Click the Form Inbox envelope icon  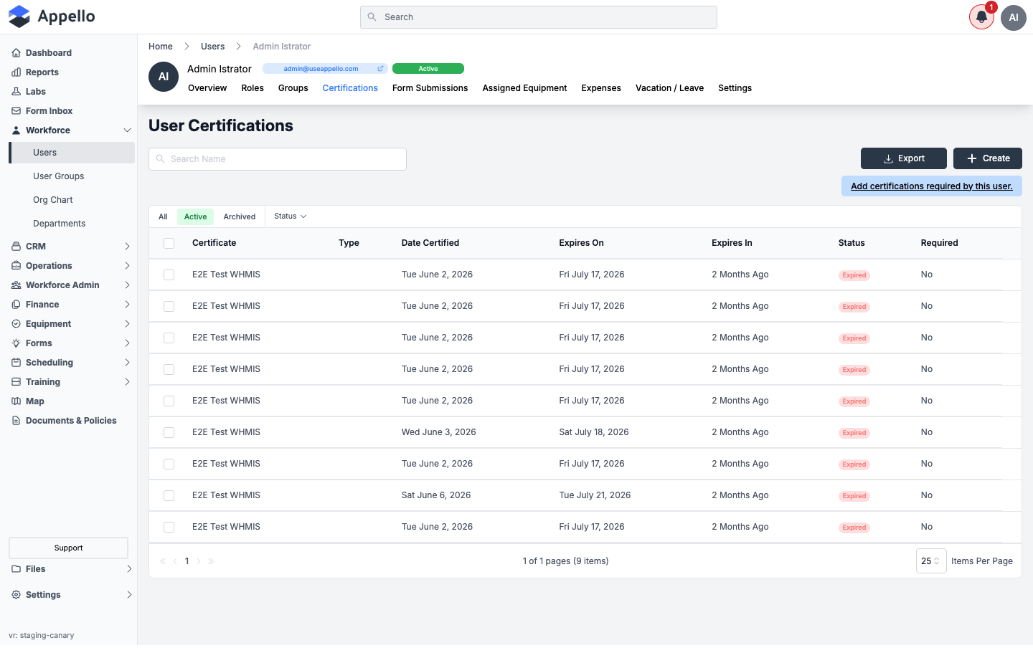tap(16, 111)
